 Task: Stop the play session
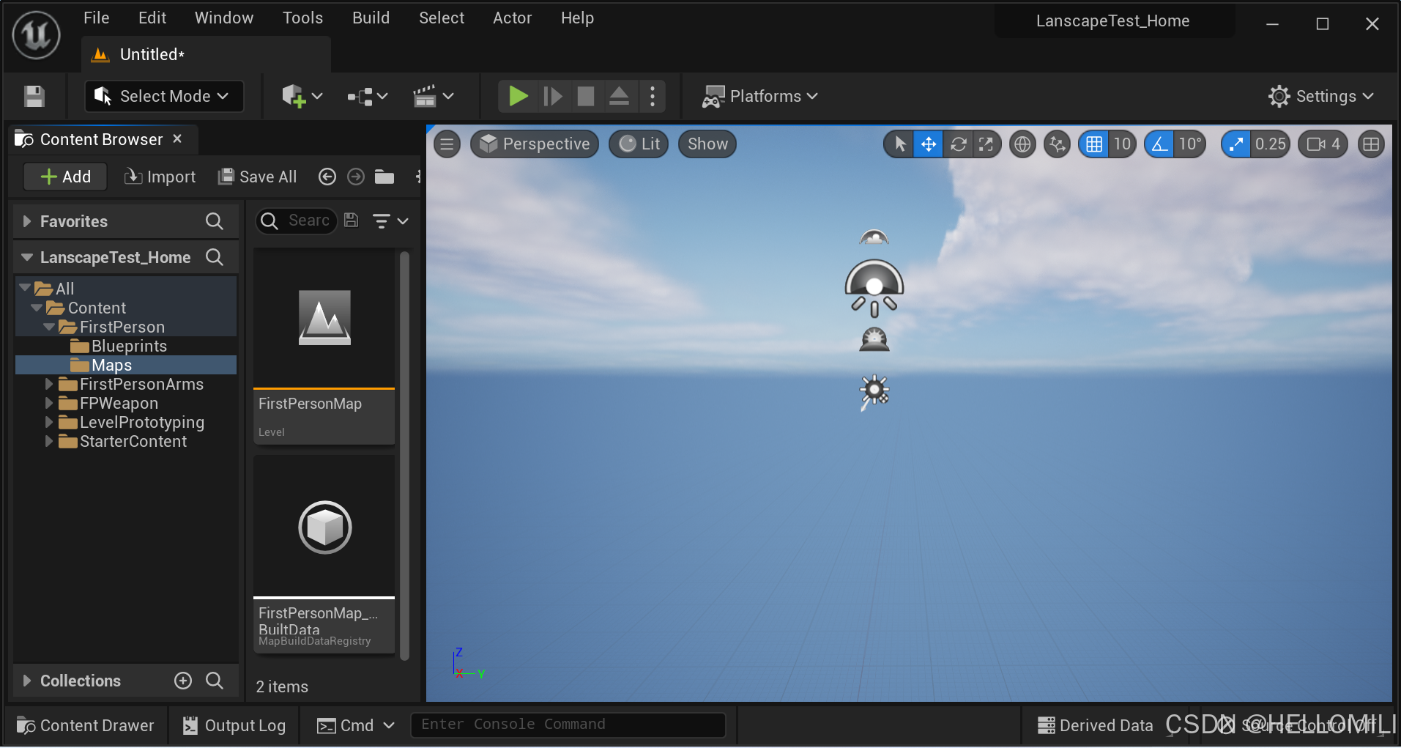click(x=586, y=96)
